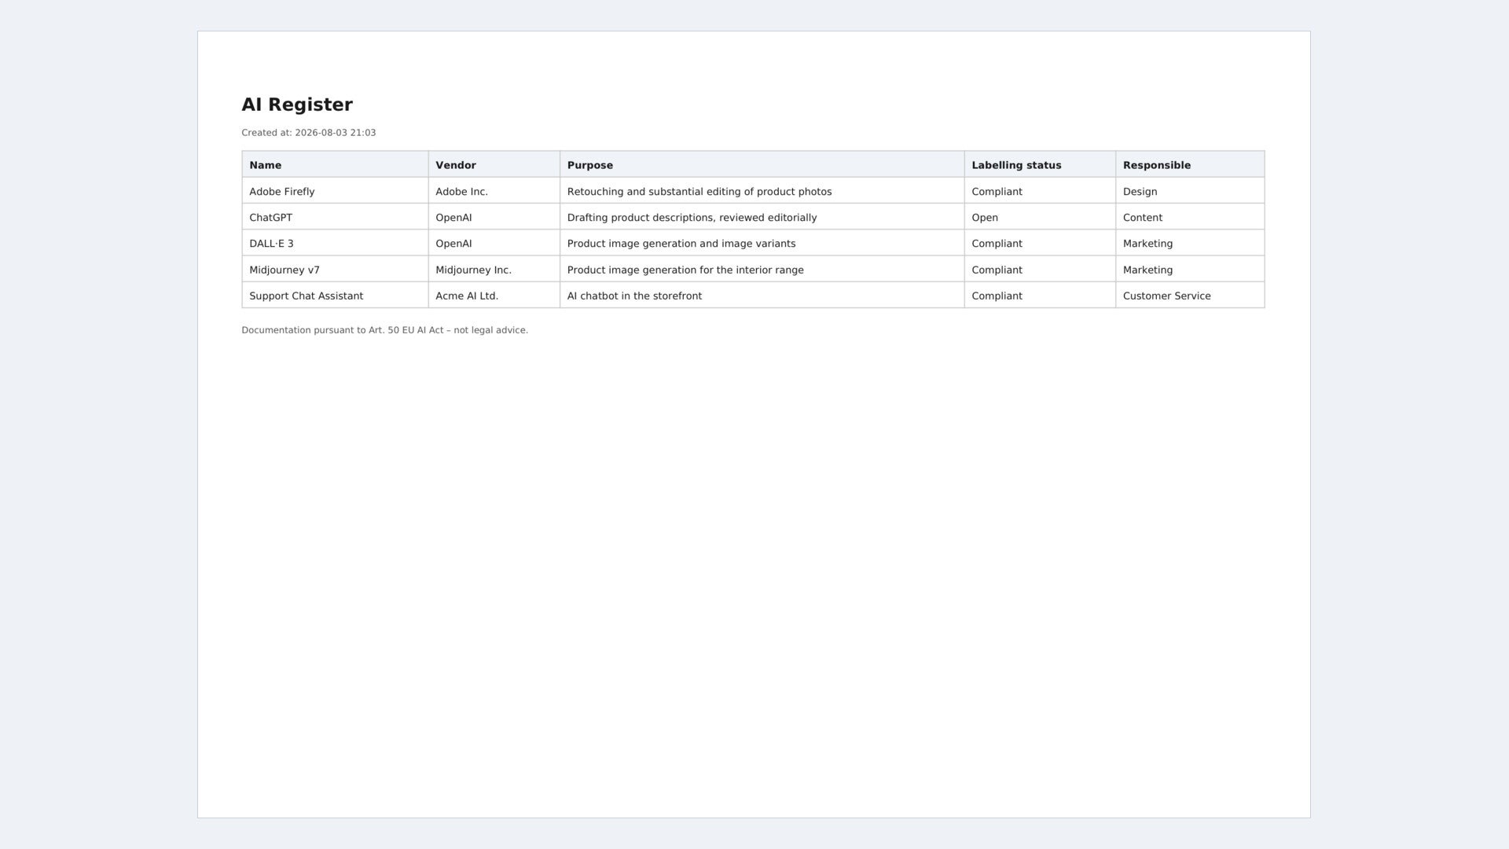Select the image generation and variants purpose
This screenshot has height=849, width=1509.
pyautogui.click(x=762, y=243)
